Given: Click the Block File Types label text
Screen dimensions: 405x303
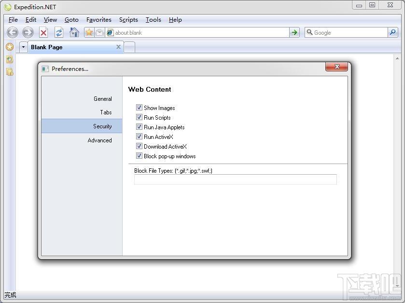Looking at the screenshot, I should click(x=173, y=171).
